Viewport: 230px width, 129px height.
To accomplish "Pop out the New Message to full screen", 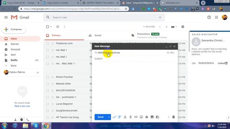I will pyautogui.click(x=170, y=46).
